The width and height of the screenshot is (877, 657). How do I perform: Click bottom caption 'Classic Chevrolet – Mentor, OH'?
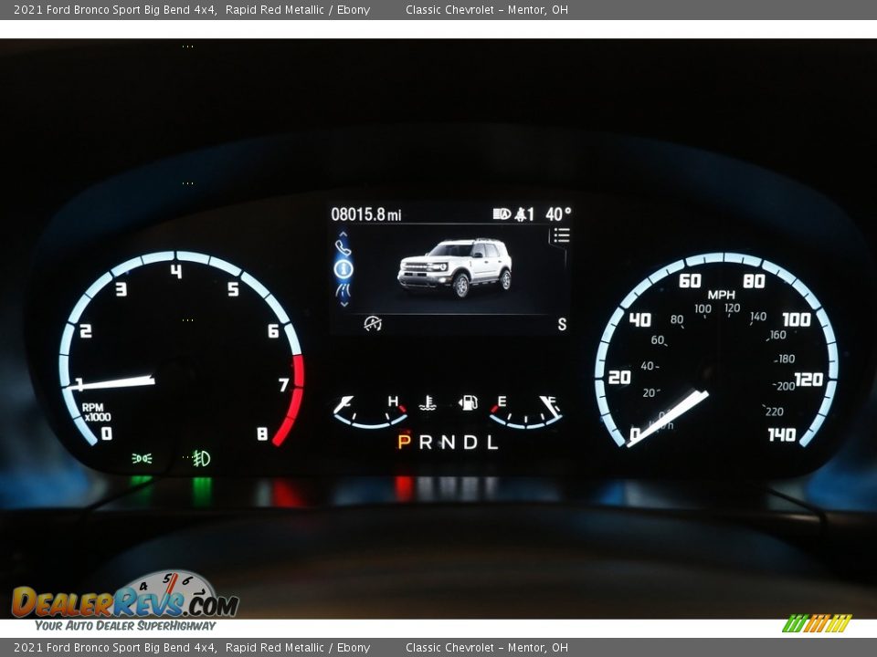(487, 648)
